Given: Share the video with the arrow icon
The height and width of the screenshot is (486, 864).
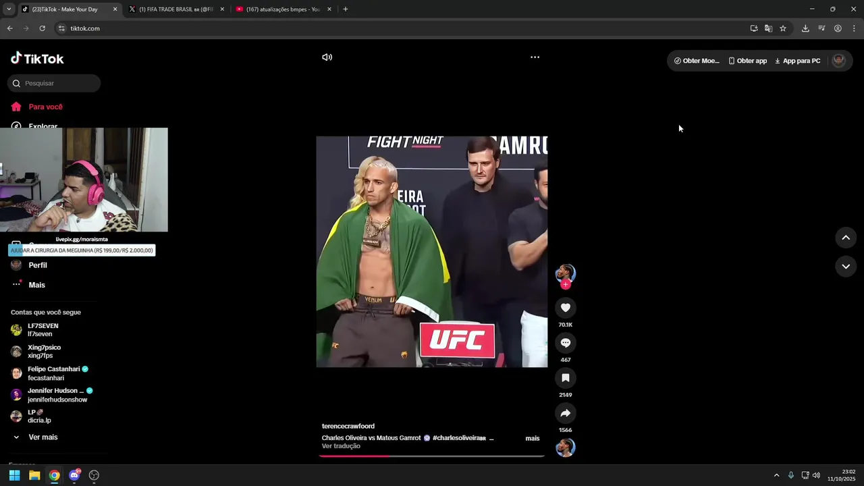Looking at the screenshot, I should [x=566, y=413].
